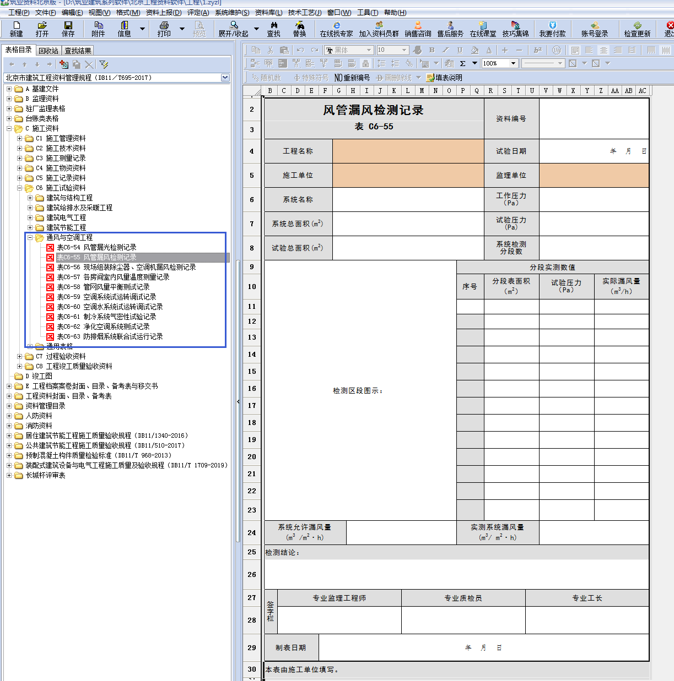Click 账号登录 account login icon

[595, 29]
